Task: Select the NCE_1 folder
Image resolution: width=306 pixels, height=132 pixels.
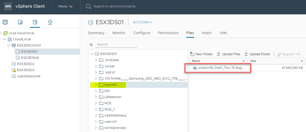Action: (110, 109)
